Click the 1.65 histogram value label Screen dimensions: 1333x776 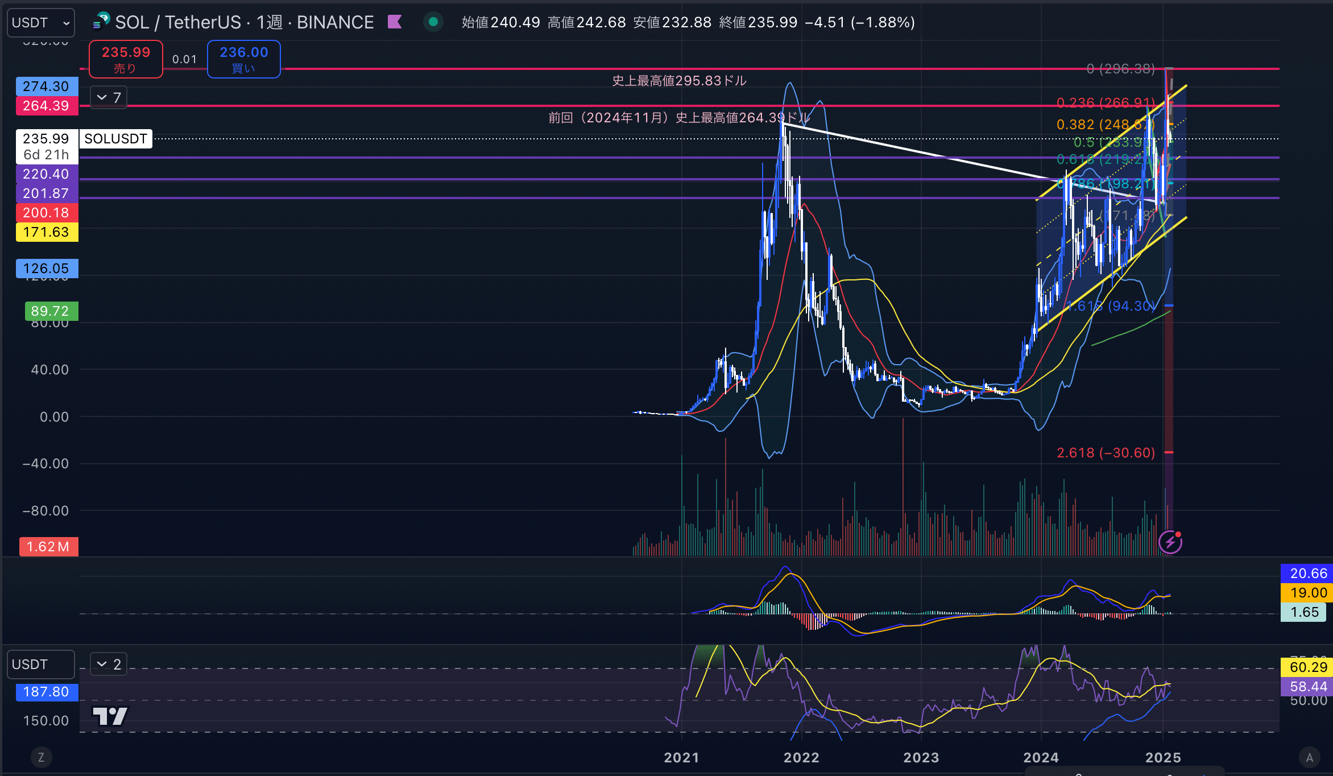pyautogui.click(x=1303, y=612)
